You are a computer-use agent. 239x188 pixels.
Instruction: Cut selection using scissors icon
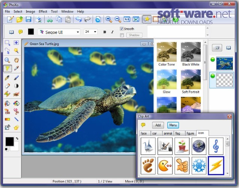(x=50, y=20)
